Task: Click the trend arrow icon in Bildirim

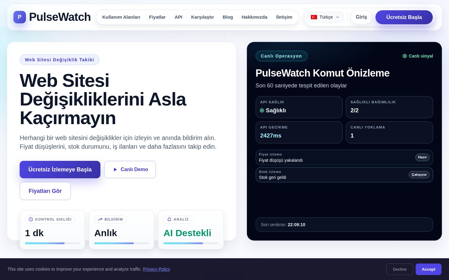Action: pyautogui.click(x=100, y=219)
